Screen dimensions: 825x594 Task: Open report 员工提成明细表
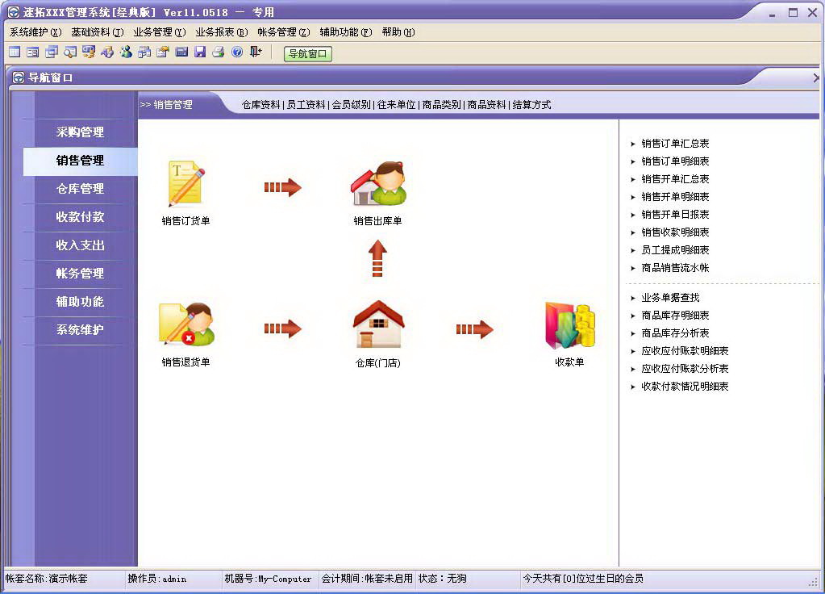click(x=675, y=250)
